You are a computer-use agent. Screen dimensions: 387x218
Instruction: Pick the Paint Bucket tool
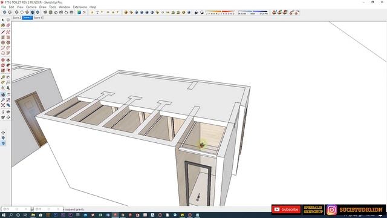[x=3, y=25]
